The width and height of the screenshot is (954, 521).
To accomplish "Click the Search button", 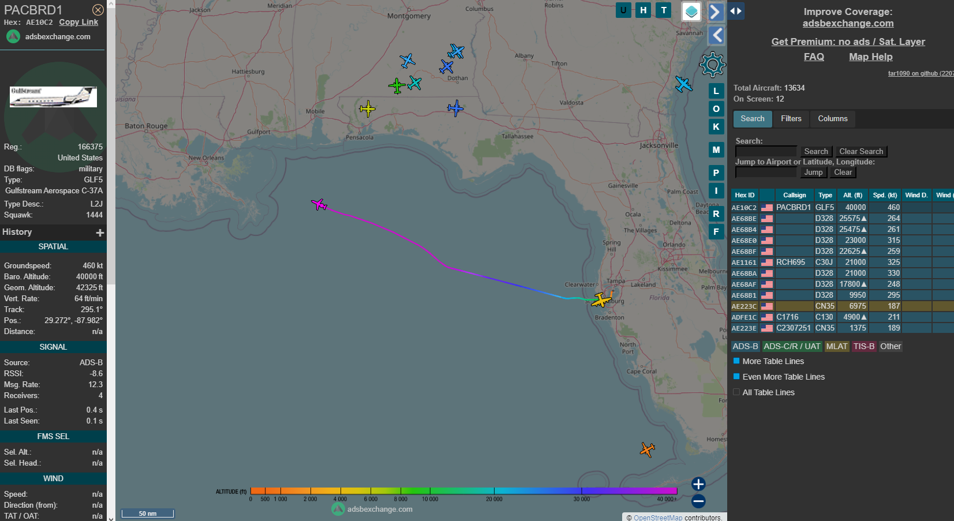I will point(816,152).
